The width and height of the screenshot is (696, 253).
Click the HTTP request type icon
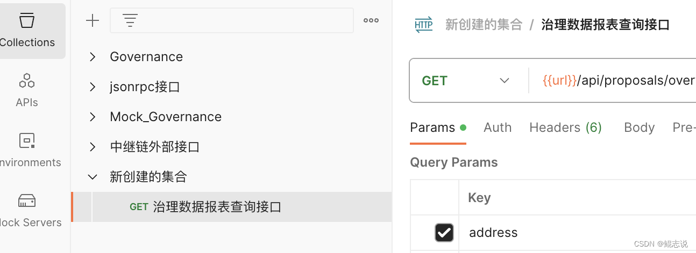[x=424, y=25]
